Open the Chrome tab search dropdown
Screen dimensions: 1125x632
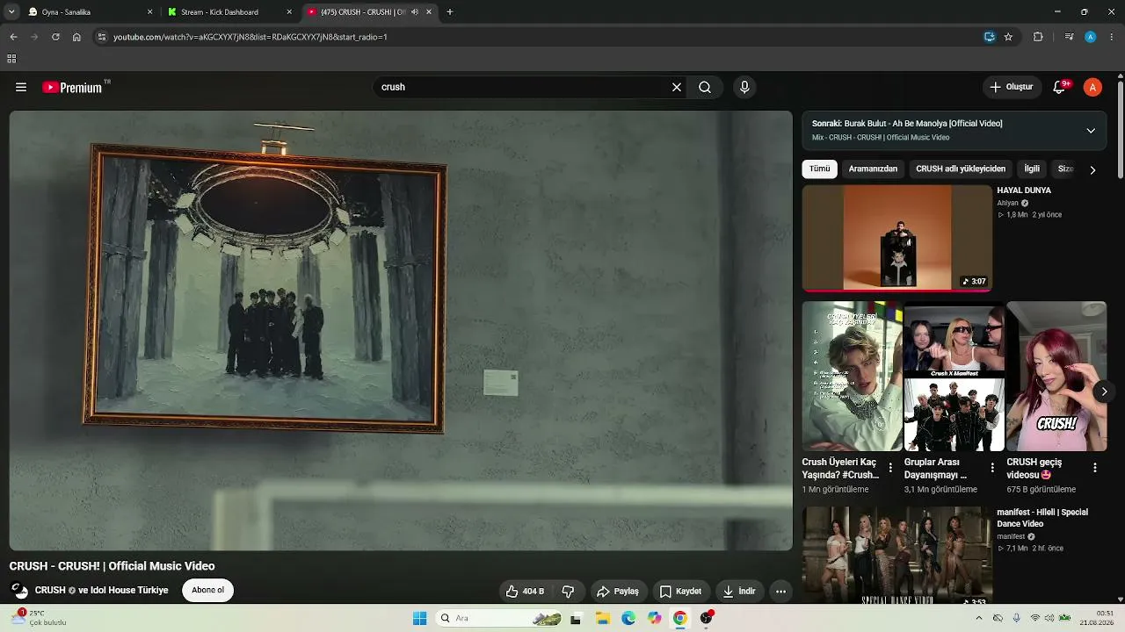point(11,12)
